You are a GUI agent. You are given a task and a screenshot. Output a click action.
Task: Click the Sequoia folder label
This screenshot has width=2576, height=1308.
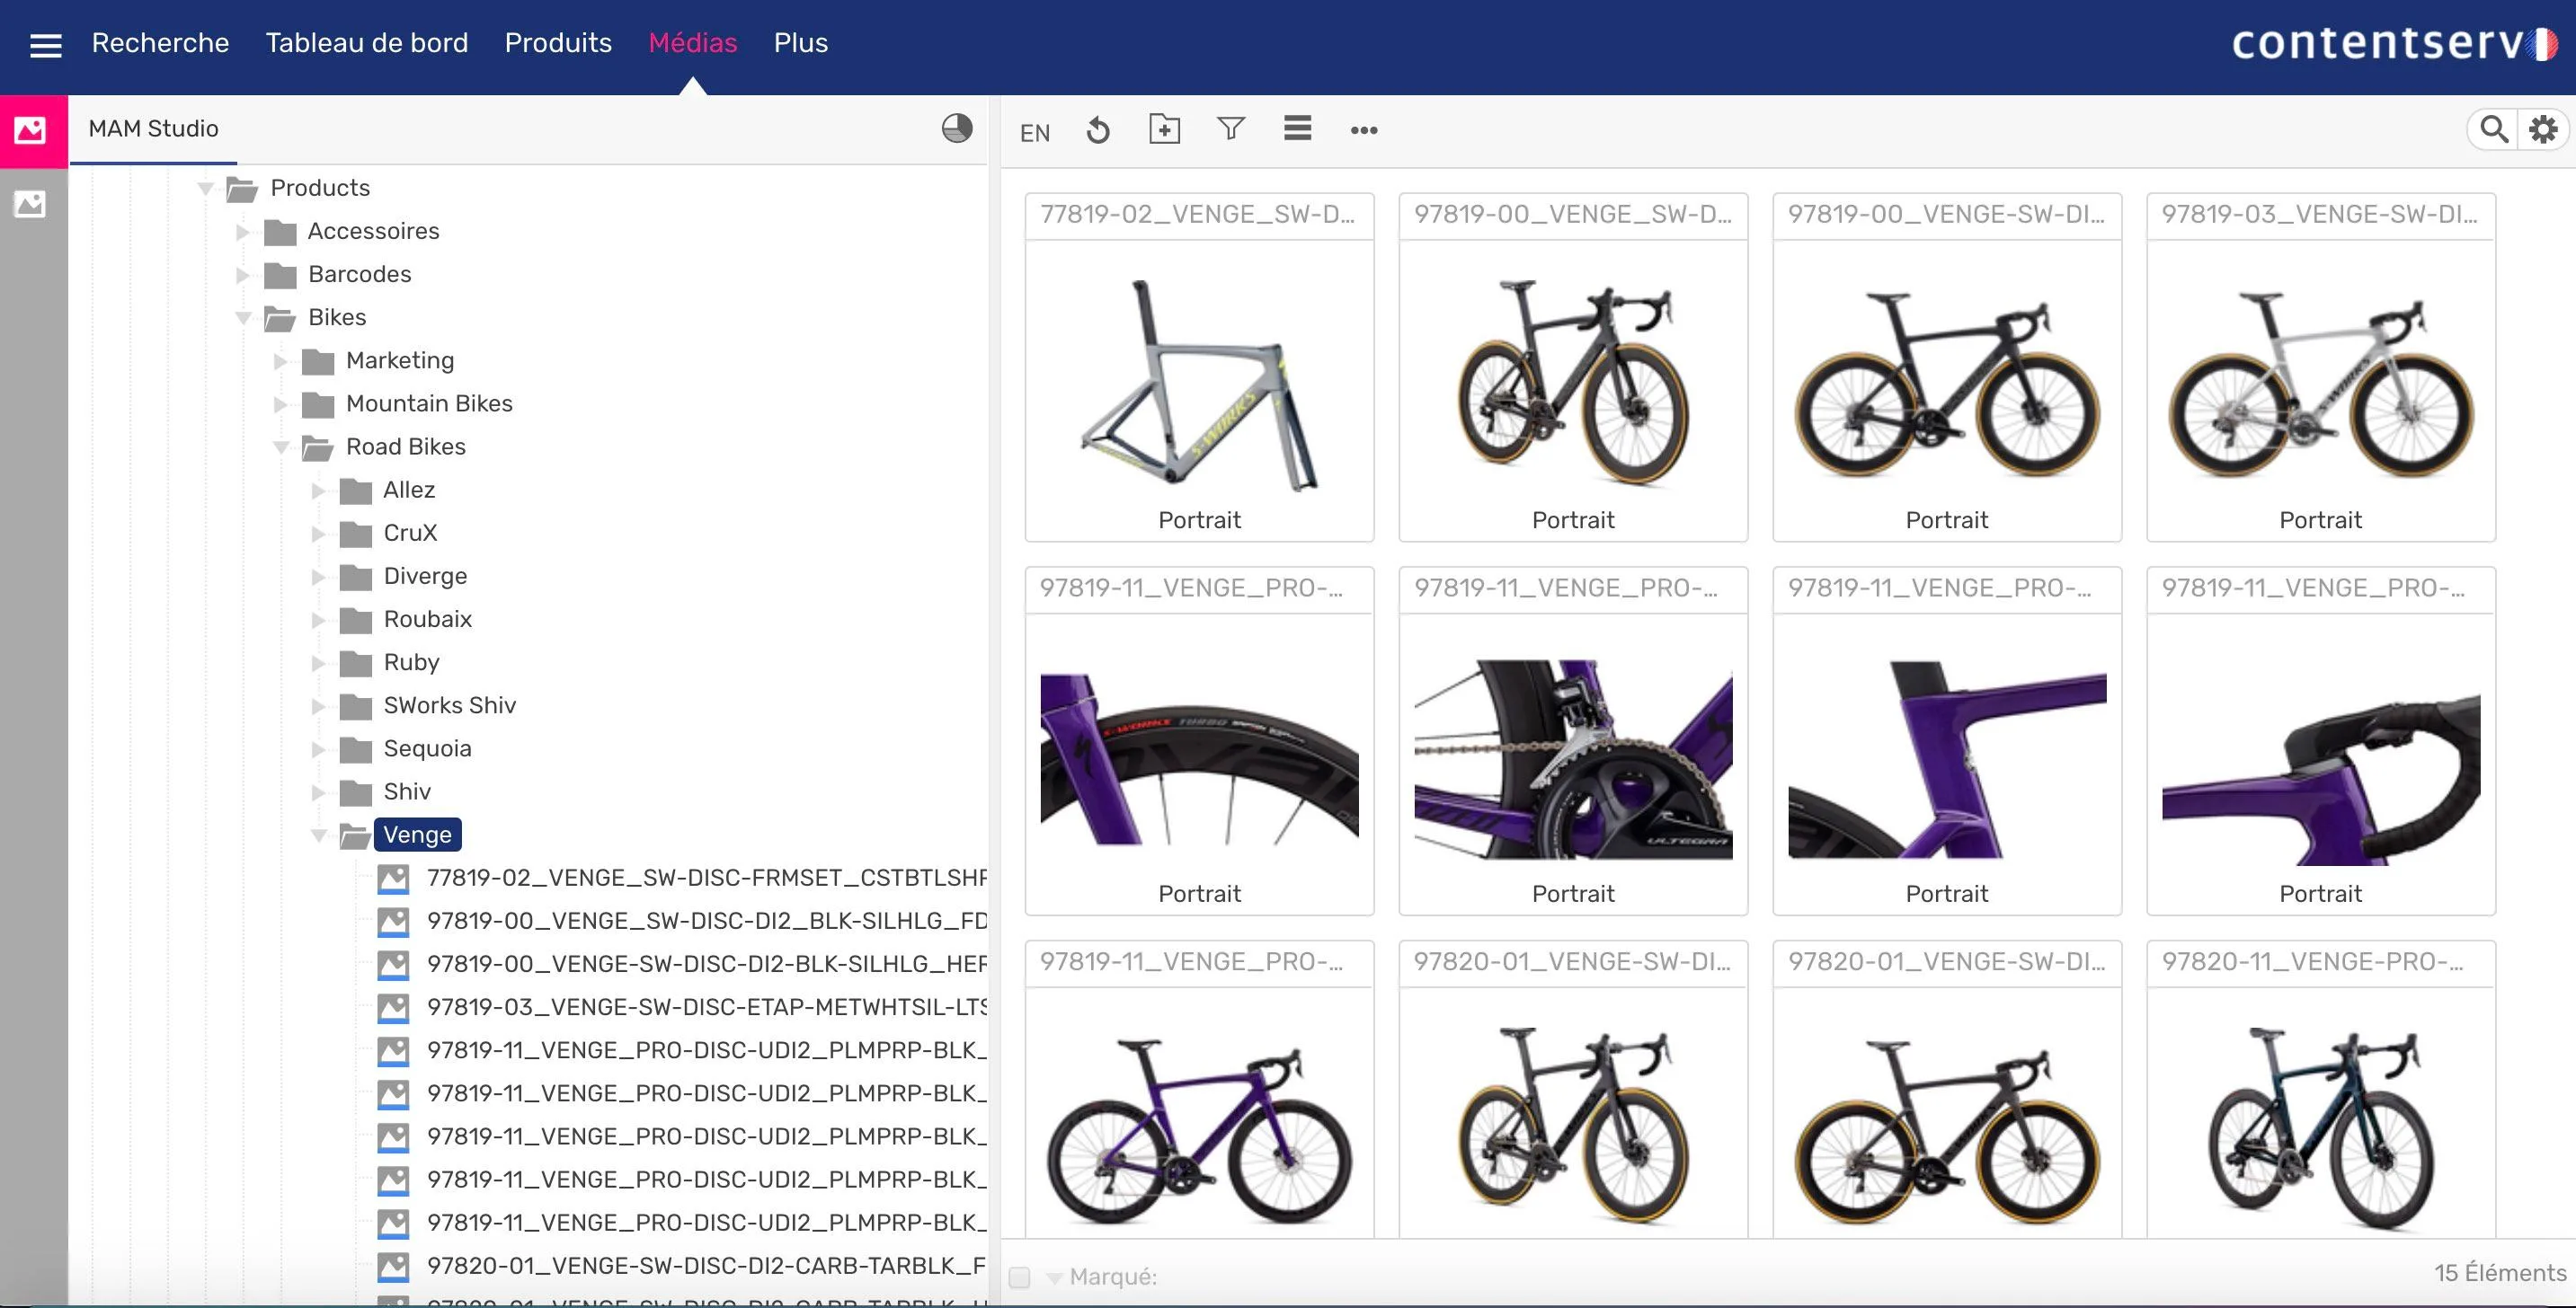tap(427, 749)
